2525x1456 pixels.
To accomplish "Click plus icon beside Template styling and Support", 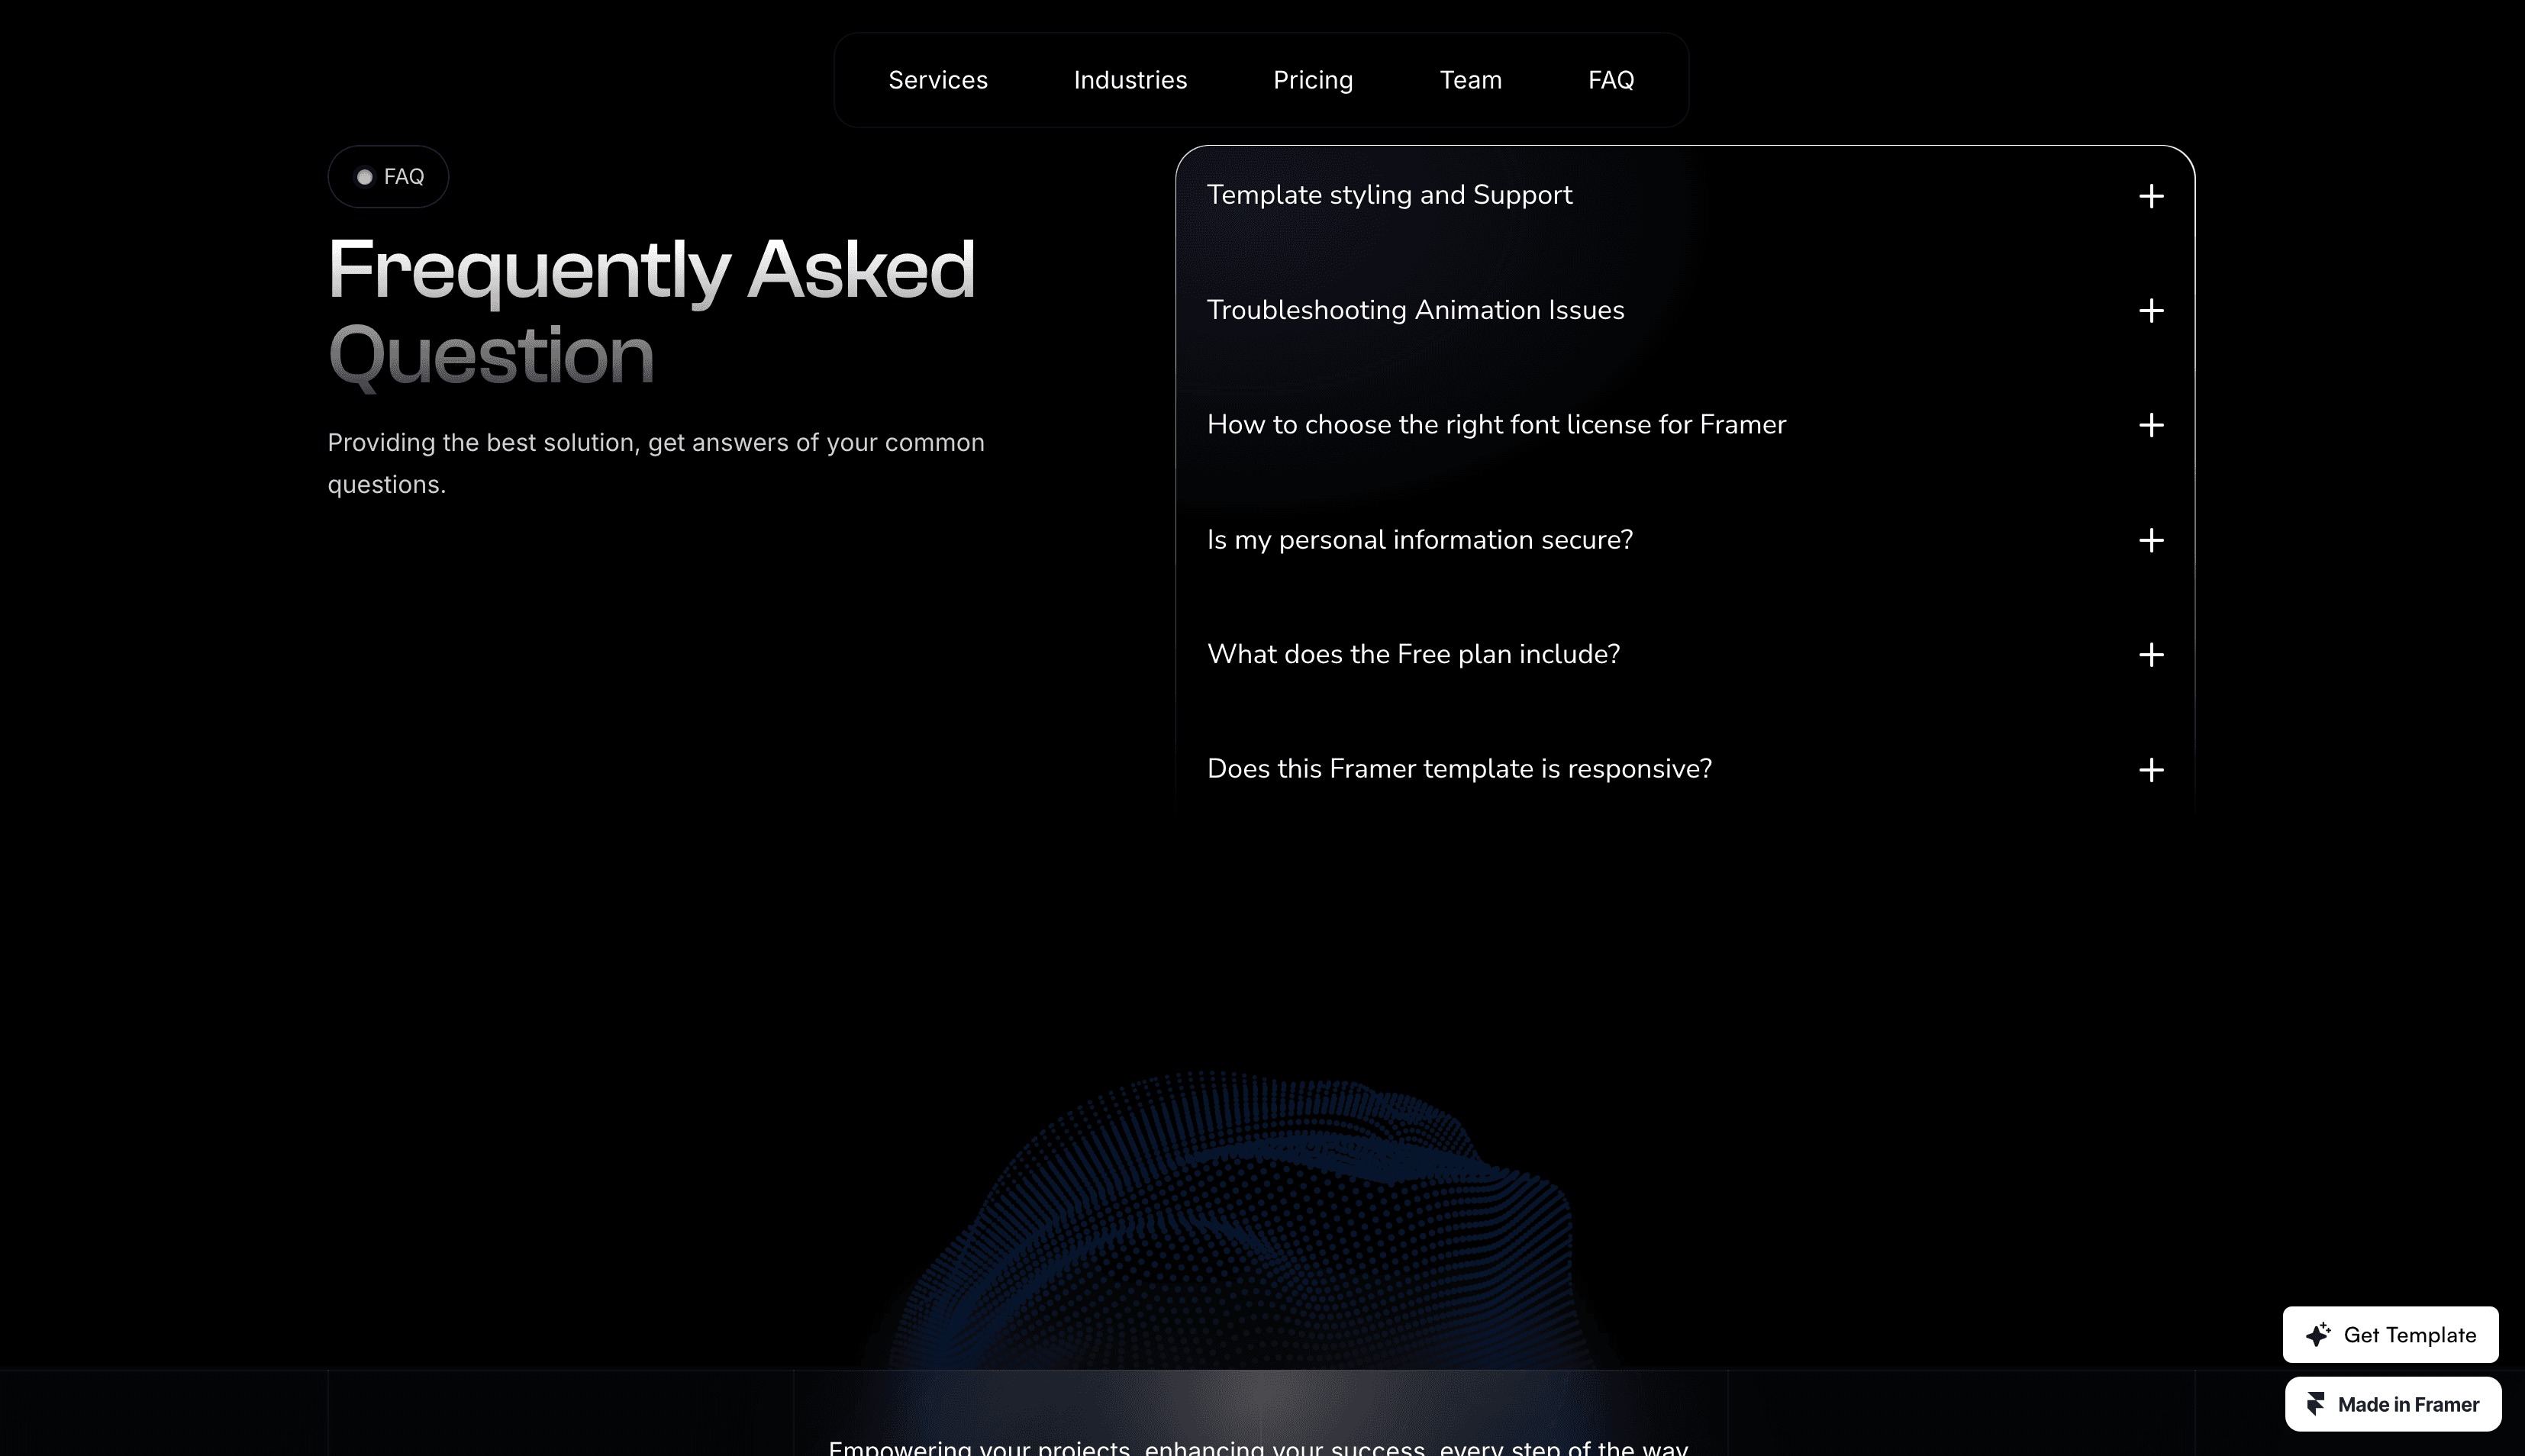I will click(2150, 196).
